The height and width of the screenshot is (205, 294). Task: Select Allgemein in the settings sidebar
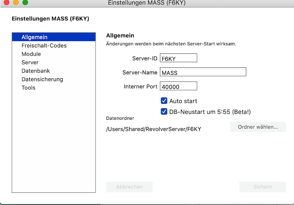34,37
